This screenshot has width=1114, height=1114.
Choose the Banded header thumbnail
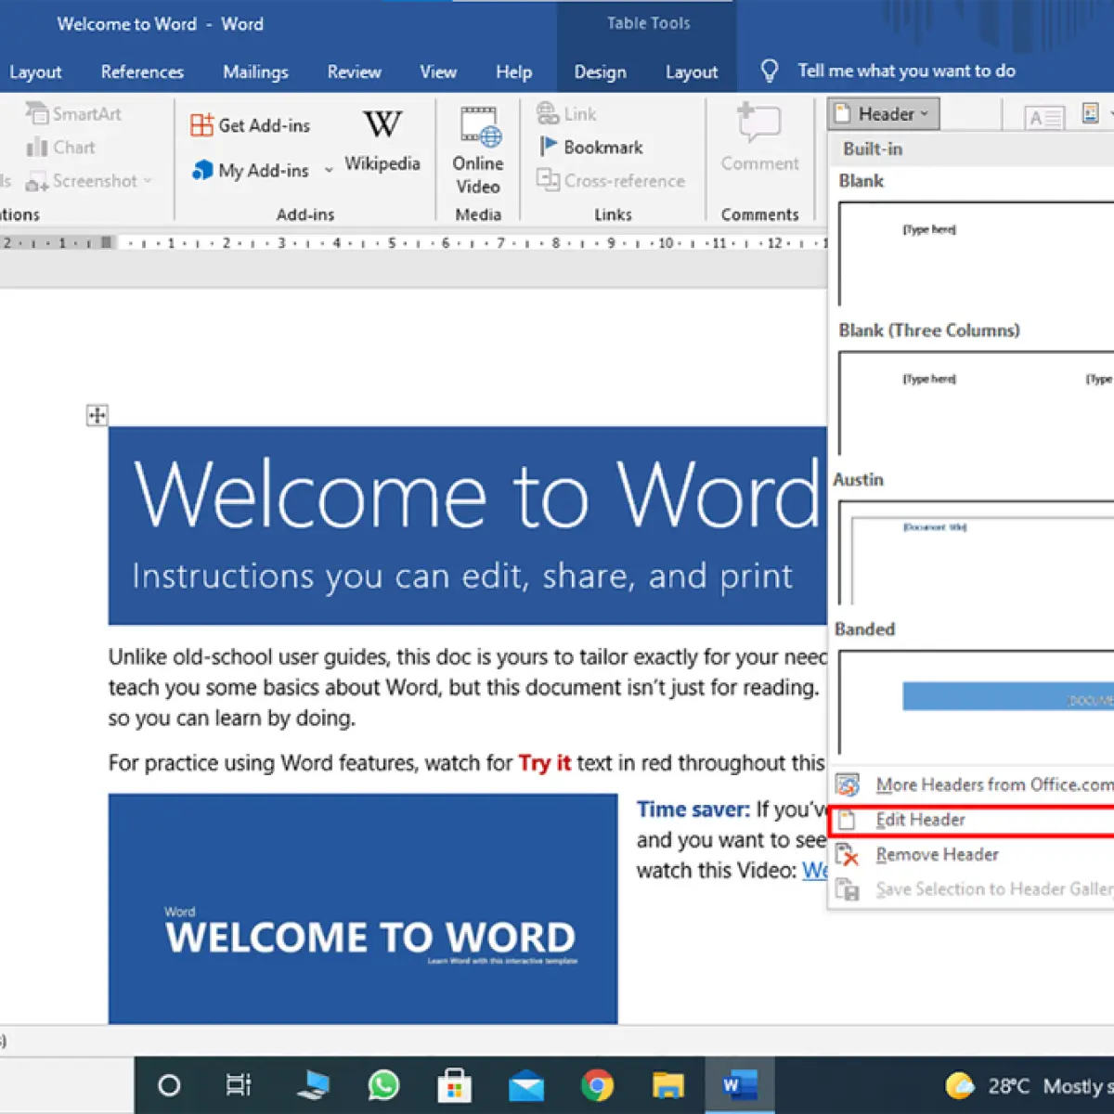pos(975,702)
